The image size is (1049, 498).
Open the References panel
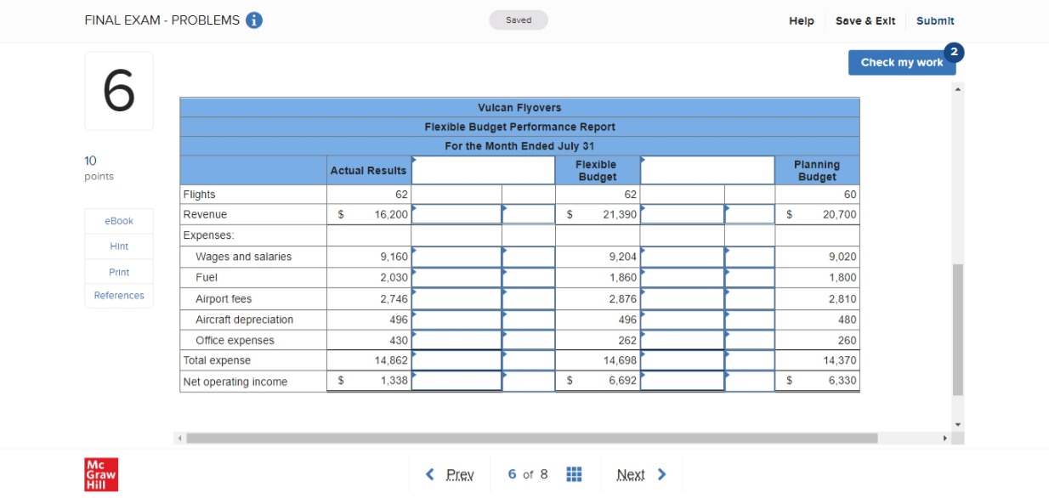[118, 295]
